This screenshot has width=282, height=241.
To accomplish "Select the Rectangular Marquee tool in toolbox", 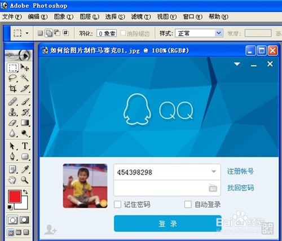I will 13,68.
